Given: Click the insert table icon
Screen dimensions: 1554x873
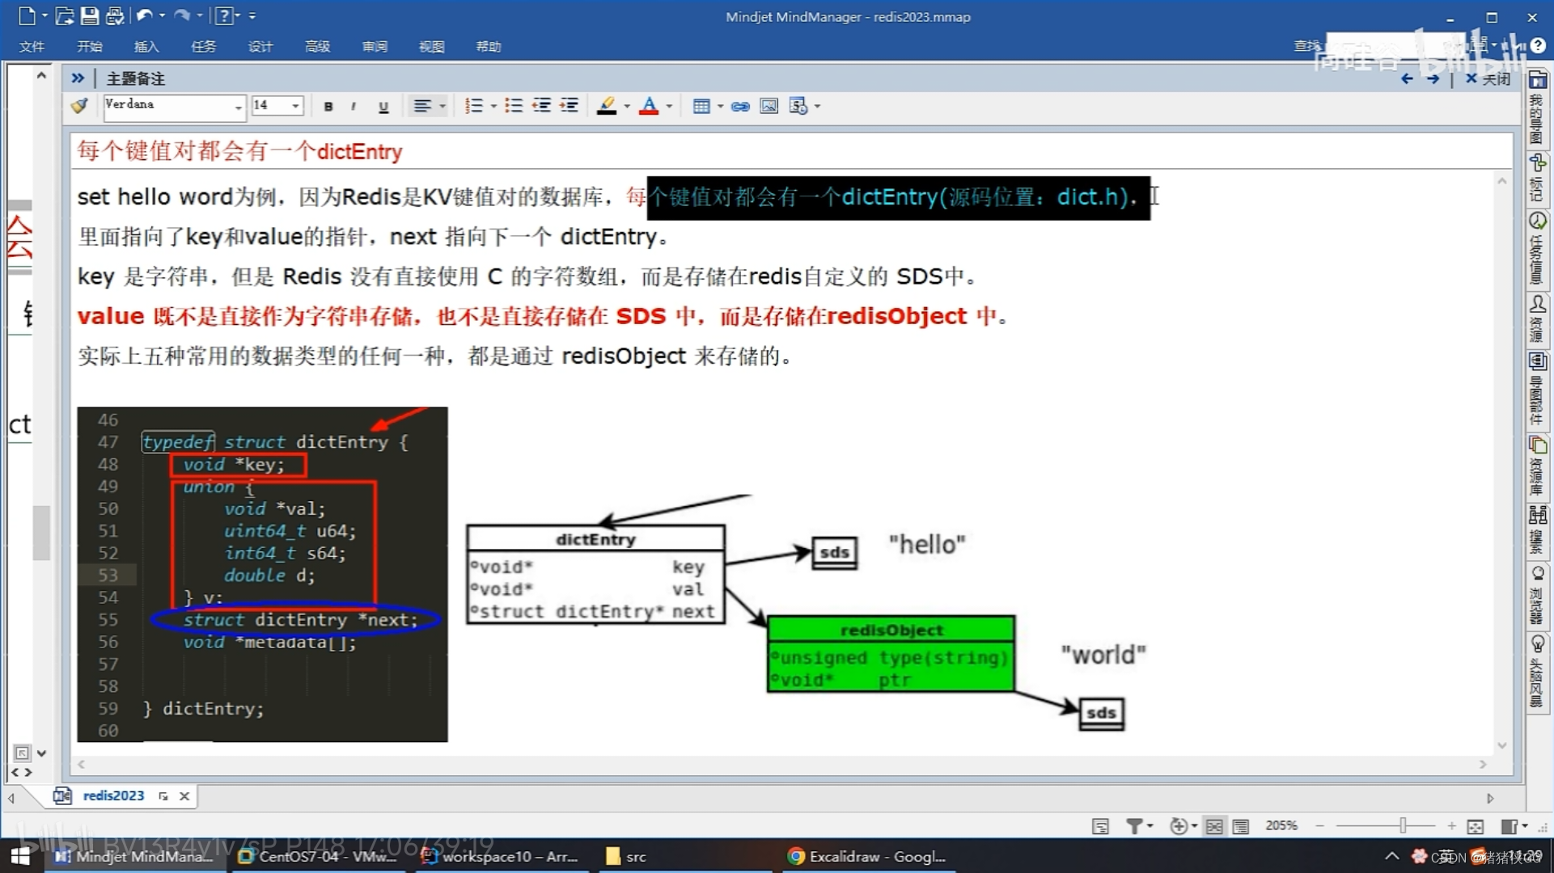Looking at the screenshot, I should pyautogui.click(x=701, y=106).
